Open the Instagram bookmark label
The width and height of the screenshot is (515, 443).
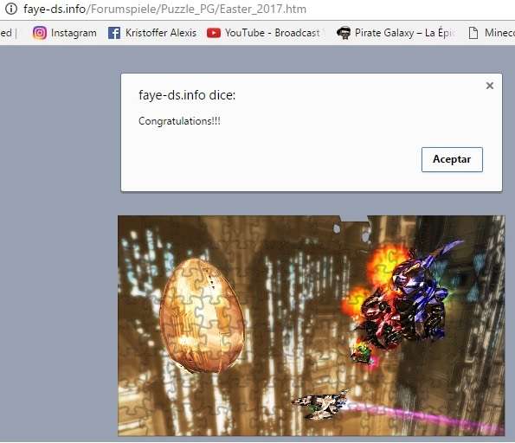(74, 33)
